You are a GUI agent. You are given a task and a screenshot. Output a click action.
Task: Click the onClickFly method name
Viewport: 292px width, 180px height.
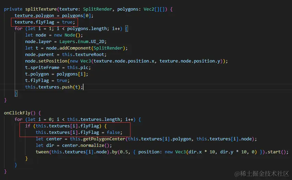pyautogui.click(x=17, y=113)
